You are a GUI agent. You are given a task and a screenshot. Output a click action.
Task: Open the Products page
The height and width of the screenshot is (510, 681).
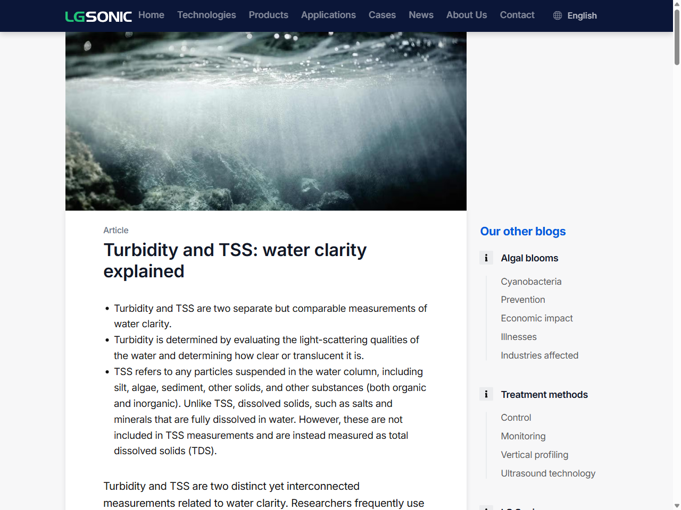[x=269, y=15]
